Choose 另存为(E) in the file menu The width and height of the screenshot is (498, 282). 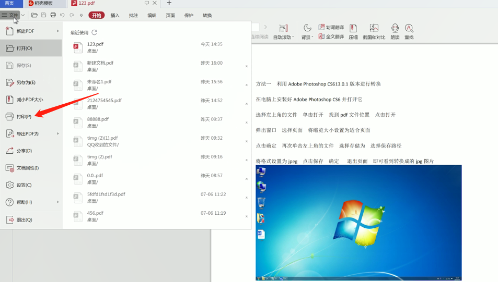click(x=31, y=82)
